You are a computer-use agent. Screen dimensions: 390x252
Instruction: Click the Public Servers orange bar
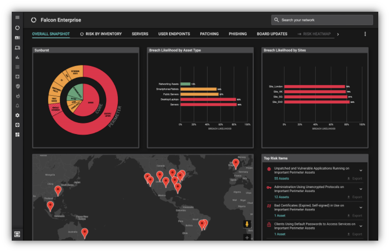[199, 94]
